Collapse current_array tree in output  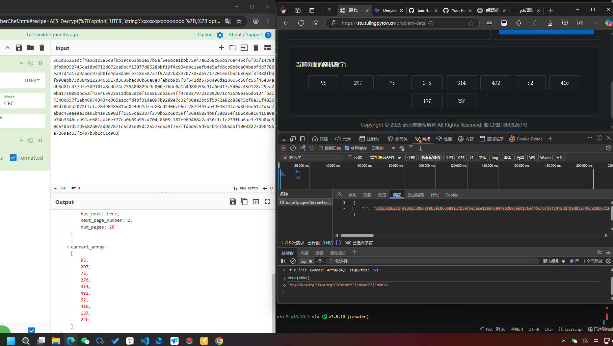click(x=68, y=247)
